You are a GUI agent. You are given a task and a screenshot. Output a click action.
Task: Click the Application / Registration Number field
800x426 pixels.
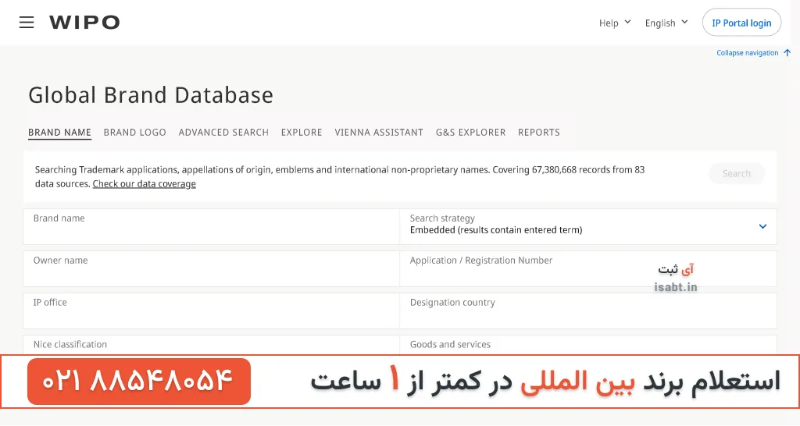tap(588, 268)
